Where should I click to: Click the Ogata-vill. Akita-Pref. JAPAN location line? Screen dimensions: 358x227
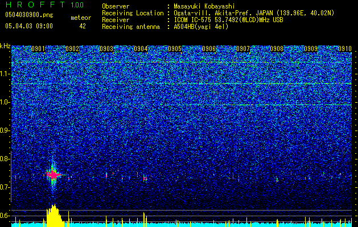(x=254, y=13)
